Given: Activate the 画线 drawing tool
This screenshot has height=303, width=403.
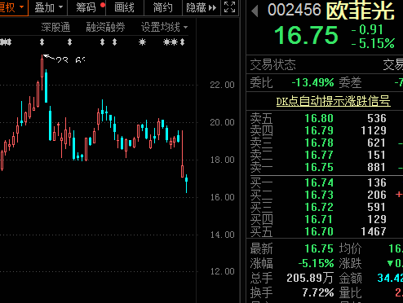Looking at the screenshot, I should tap(124, 7).
